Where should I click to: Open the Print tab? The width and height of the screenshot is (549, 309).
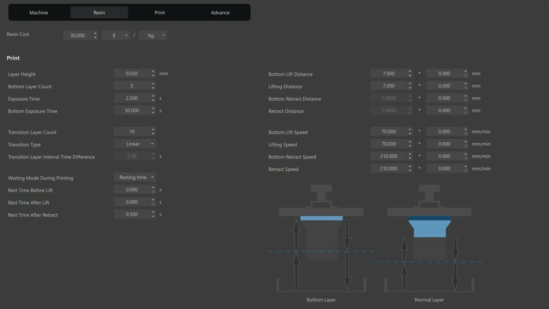pyautogui.click(x=160, y=12)
